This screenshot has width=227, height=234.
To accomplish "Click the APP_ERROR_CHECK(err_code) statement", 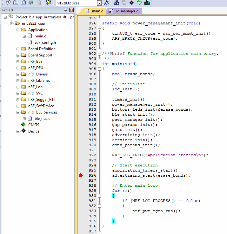I will coord(145,38).
